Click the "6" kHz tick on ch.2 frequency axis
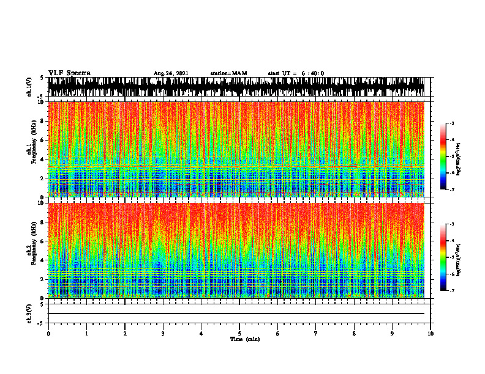Viewport: 485px width, 374px height. click(42, 241)
